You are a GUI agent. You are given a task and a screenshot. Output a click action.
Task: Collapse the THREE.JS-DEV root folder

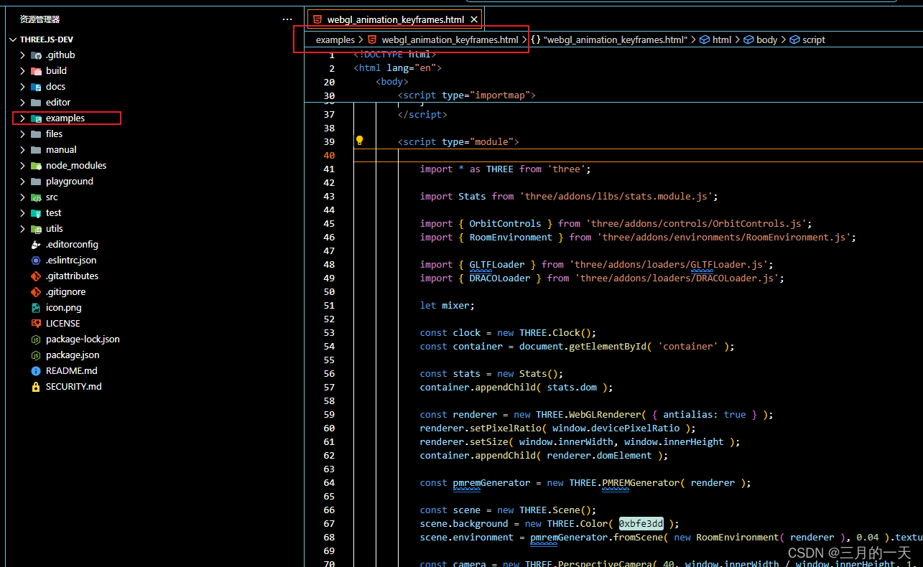coord(12,39)
